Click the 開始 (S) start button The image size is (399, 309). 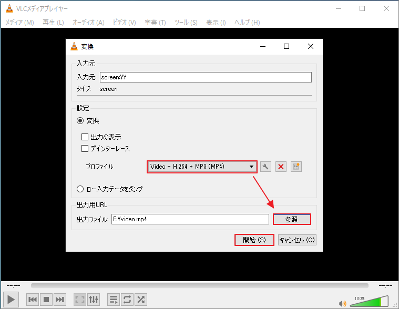(254, 240)
